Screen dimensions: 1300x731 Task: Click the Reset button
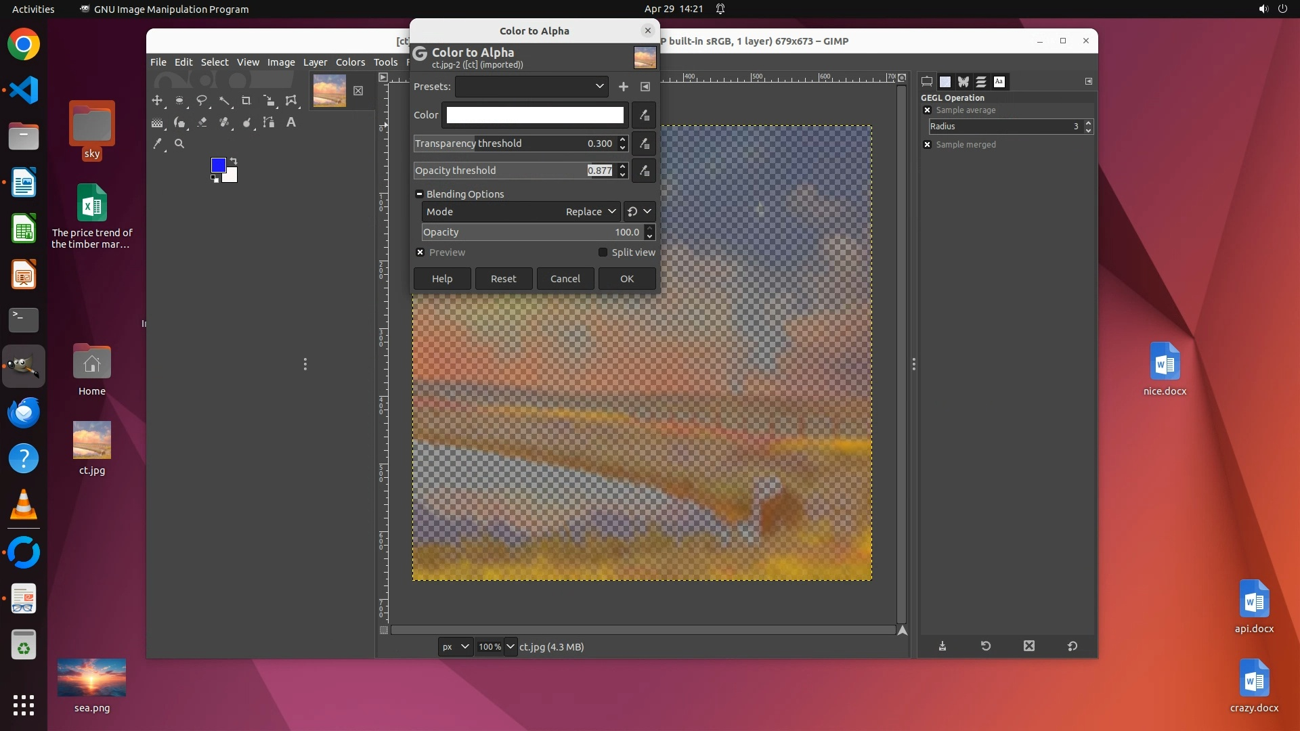503,279
